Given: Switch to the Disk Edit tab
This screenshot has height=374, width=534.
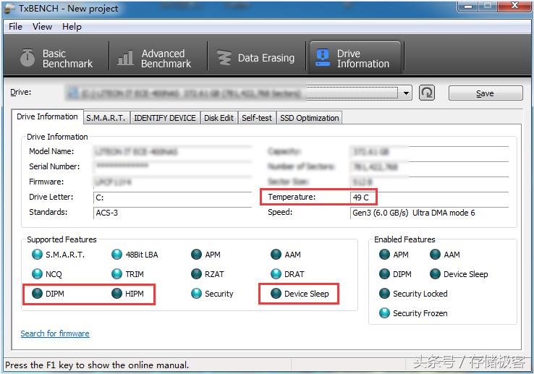Looking at the screenshot, I should coord(219,118).
